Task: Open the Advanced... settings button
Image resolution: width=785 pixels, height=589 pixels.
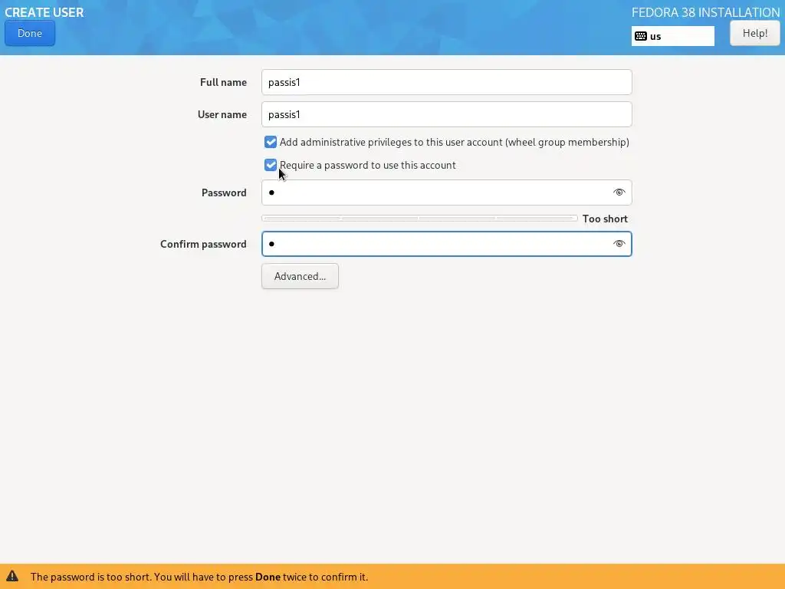Action: click(x=300, y=276)
